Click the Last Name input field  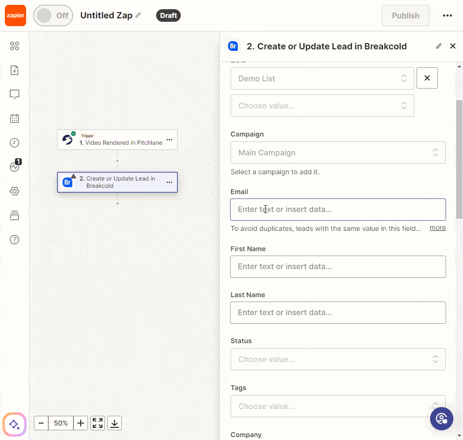click(x=338, y=313)
